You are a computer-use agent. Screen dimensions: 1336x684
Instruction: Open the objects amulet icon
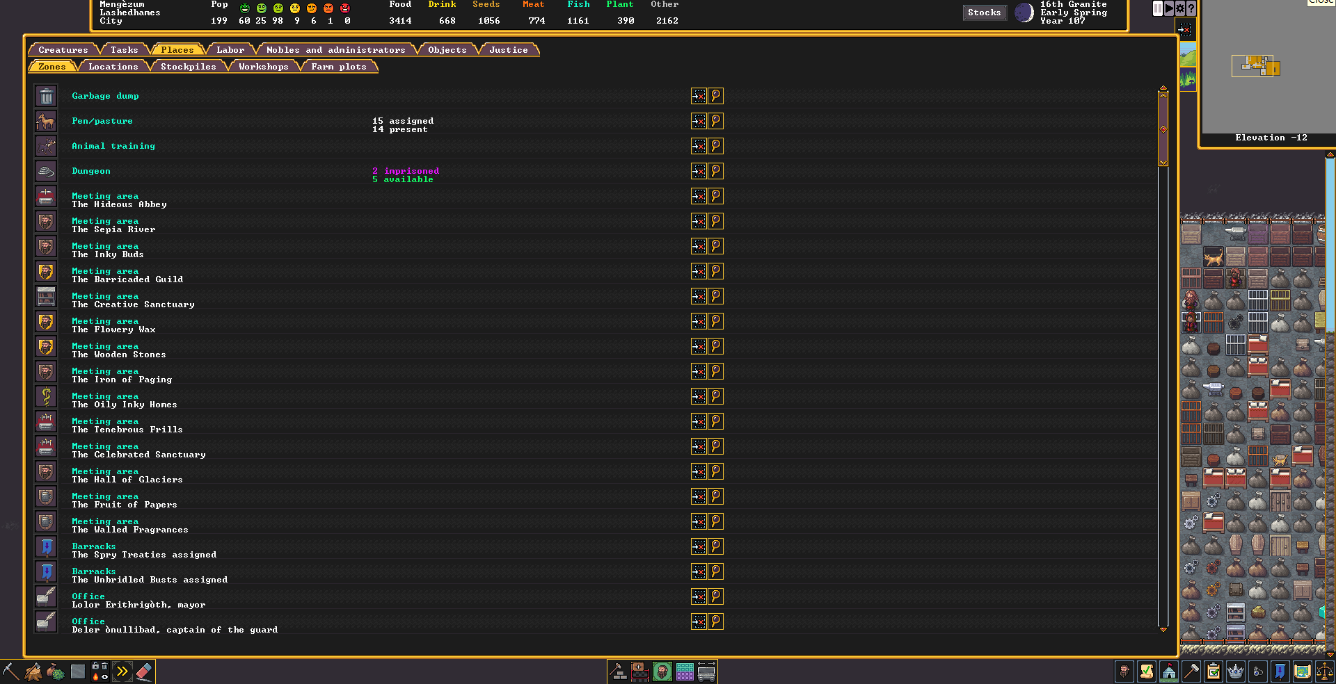(x=1258, y=671)
